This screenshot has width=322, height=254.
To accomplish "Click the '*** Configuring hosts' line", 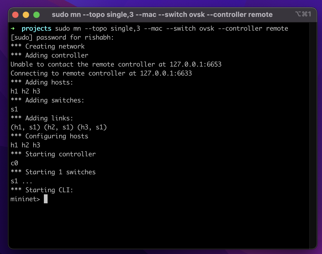I will (x=49, y=136).
